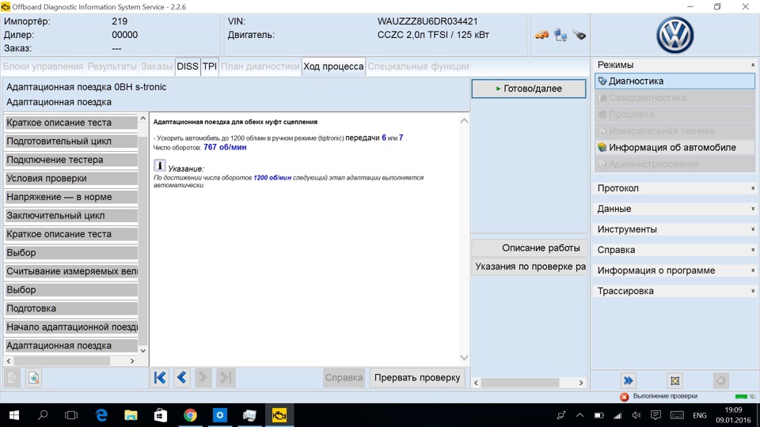760x427 pixels.
Task: Select Подключение тестера step
Action: 71,160
